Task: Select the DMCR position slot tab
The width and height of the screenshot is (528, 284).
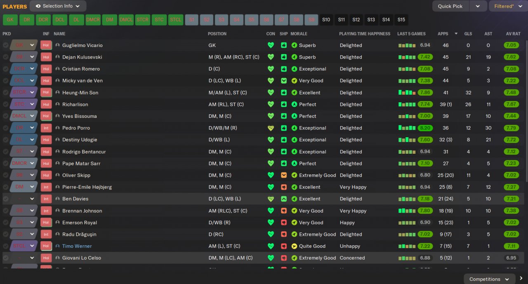Action: (93, 20)
